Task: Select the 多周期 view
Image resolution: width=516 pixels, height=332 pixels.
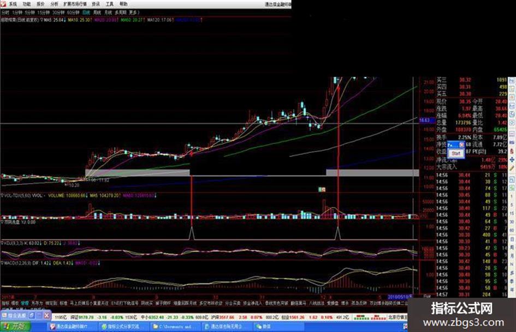Action: (x=121, y=13)
